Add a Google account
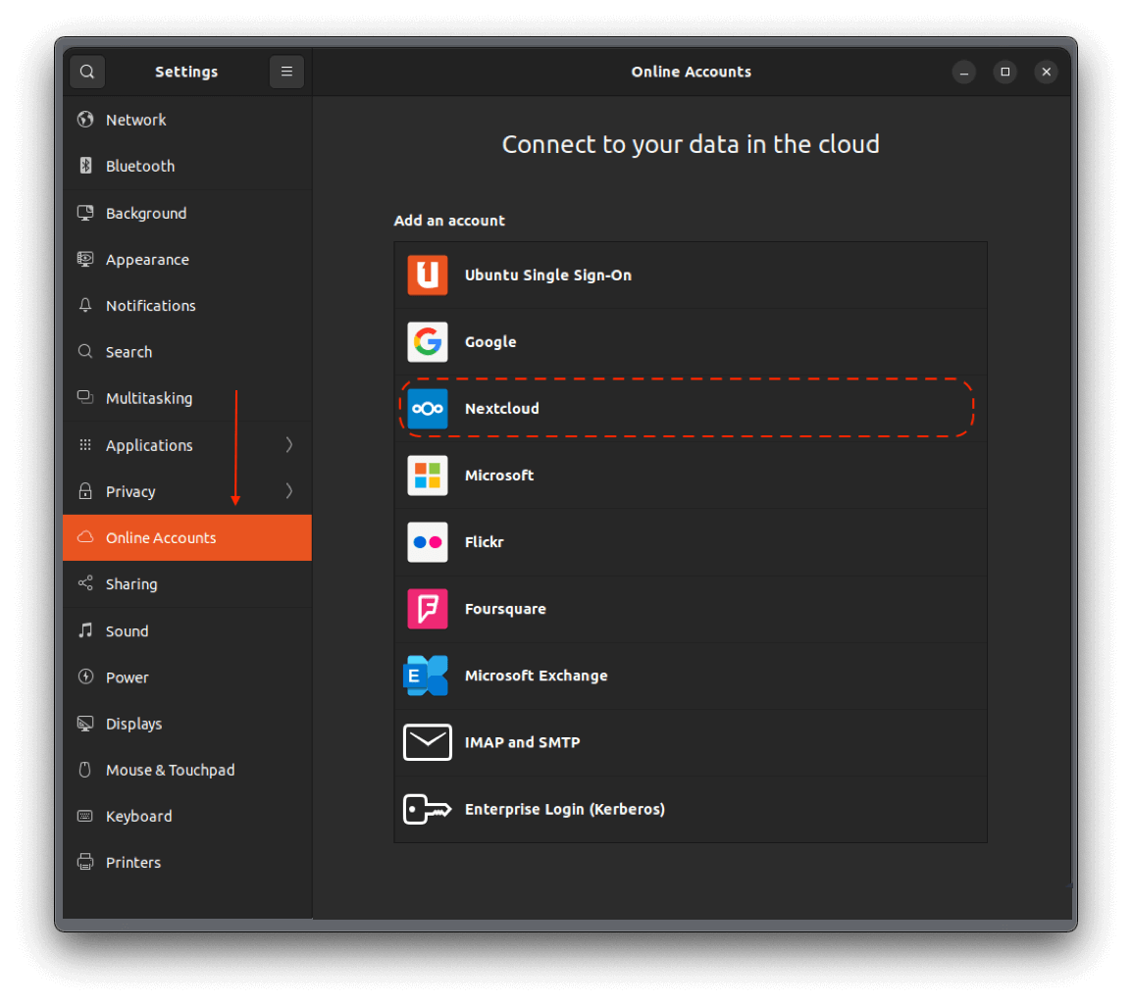This screenshot has height=1004, width=1132. tap(687, 341)
